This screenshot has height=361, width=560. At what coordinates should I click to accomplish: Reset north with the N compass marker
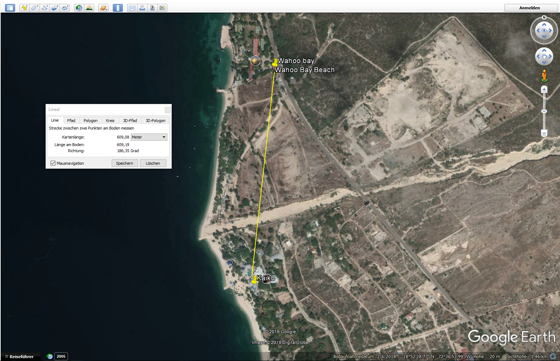coord(544,17)
